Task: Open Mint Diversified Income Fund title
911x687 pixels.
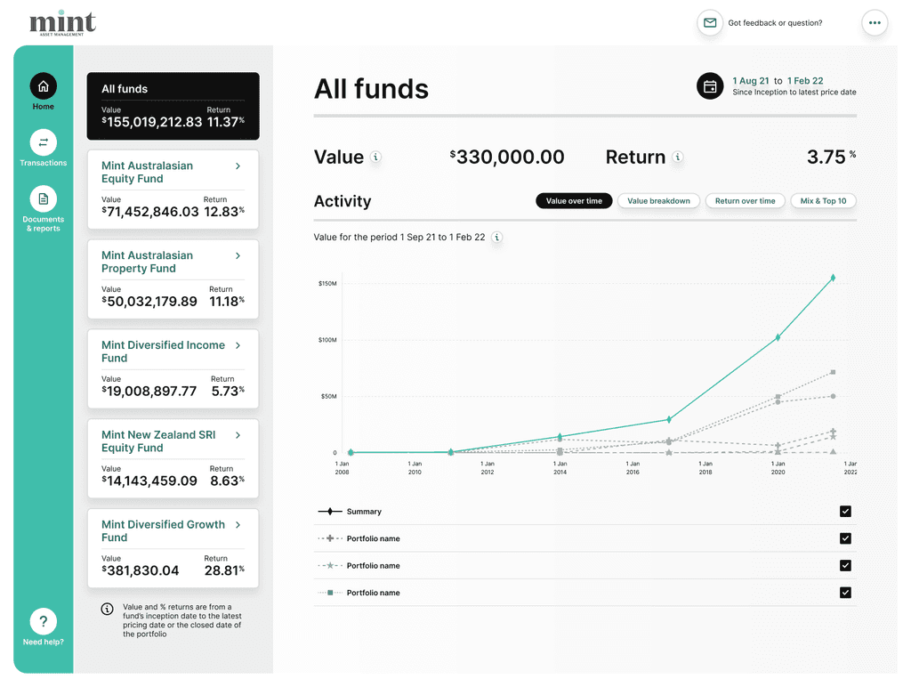Action: [x=163, y=352]
